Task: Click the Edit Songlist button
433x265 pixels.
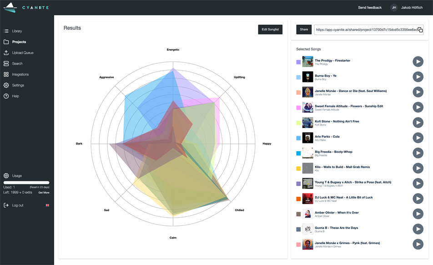Action: pos(270,29)
